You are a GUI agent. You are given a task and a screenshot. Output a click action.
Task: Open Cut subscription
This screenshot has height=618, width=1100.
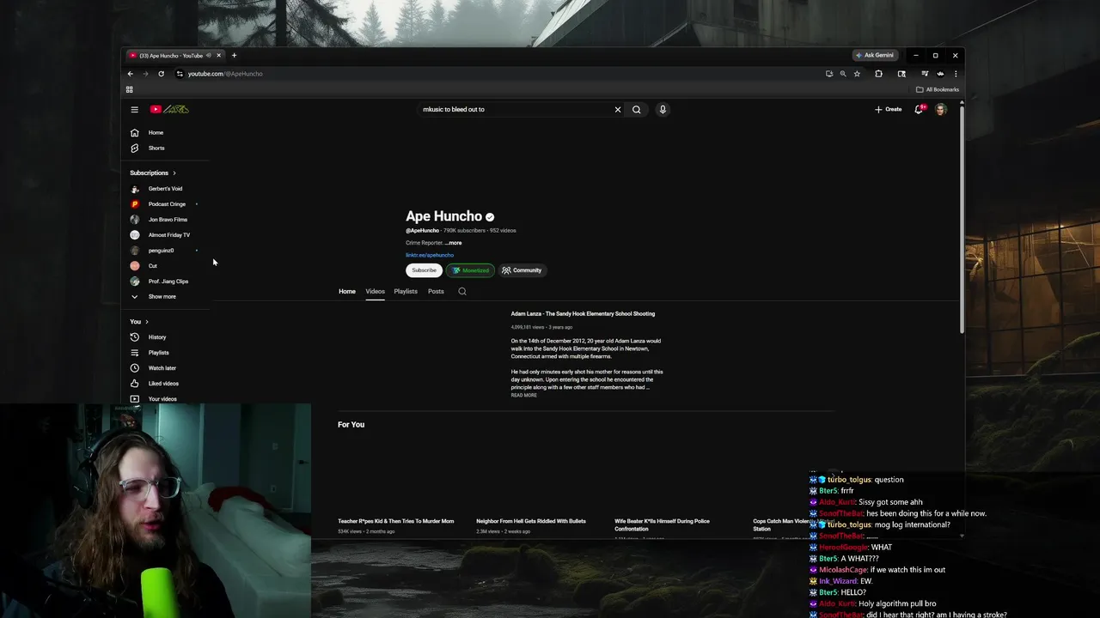[152, 266]
